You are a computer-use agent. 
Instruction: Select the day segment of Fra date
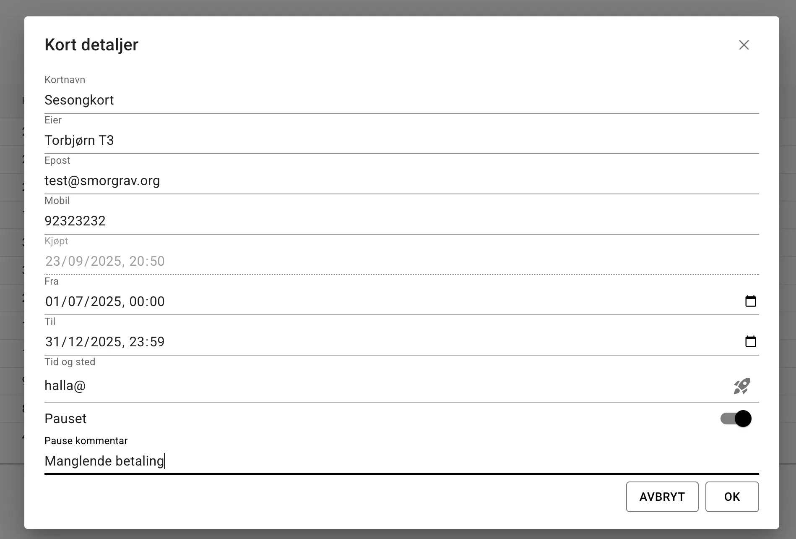coord(52,301)
